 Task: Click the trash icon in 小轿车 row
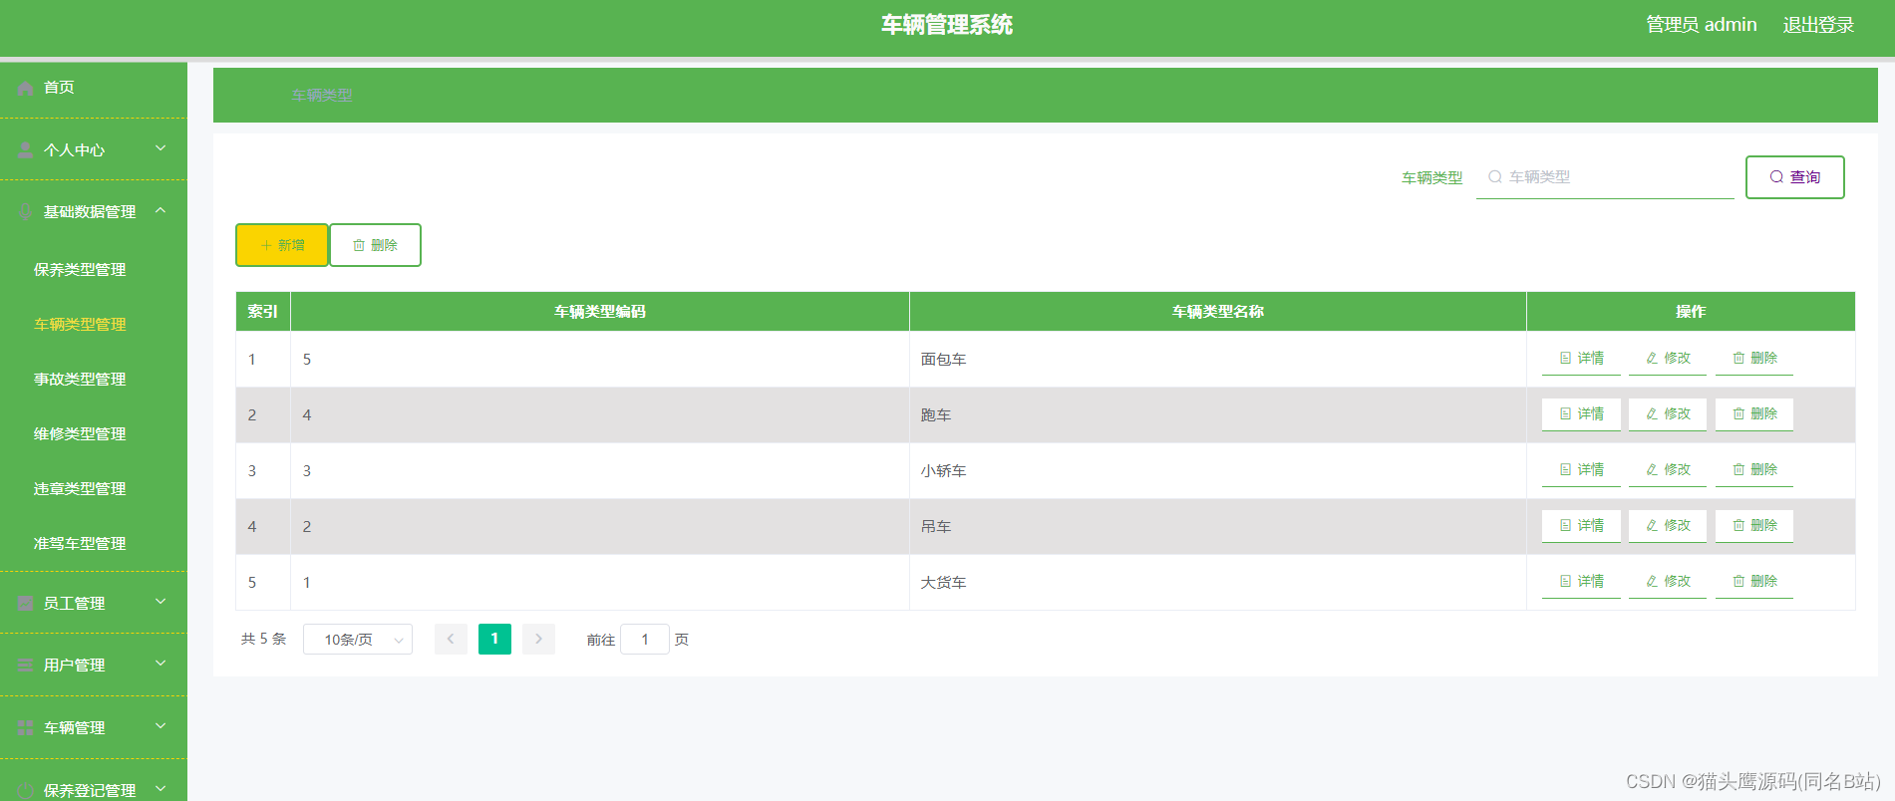coord(1738,470)
